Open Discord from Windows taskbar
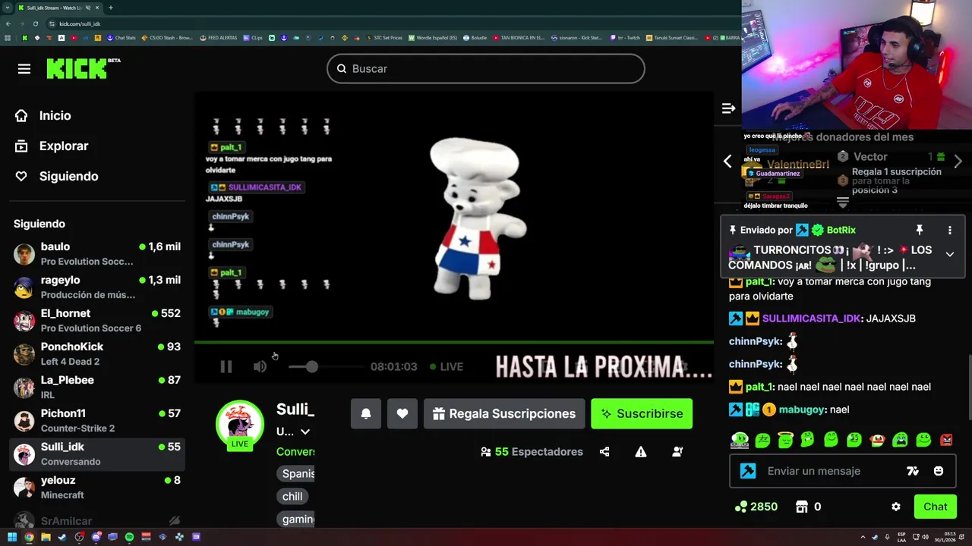The width and height of the screenshot is (972, 546). 96,537
